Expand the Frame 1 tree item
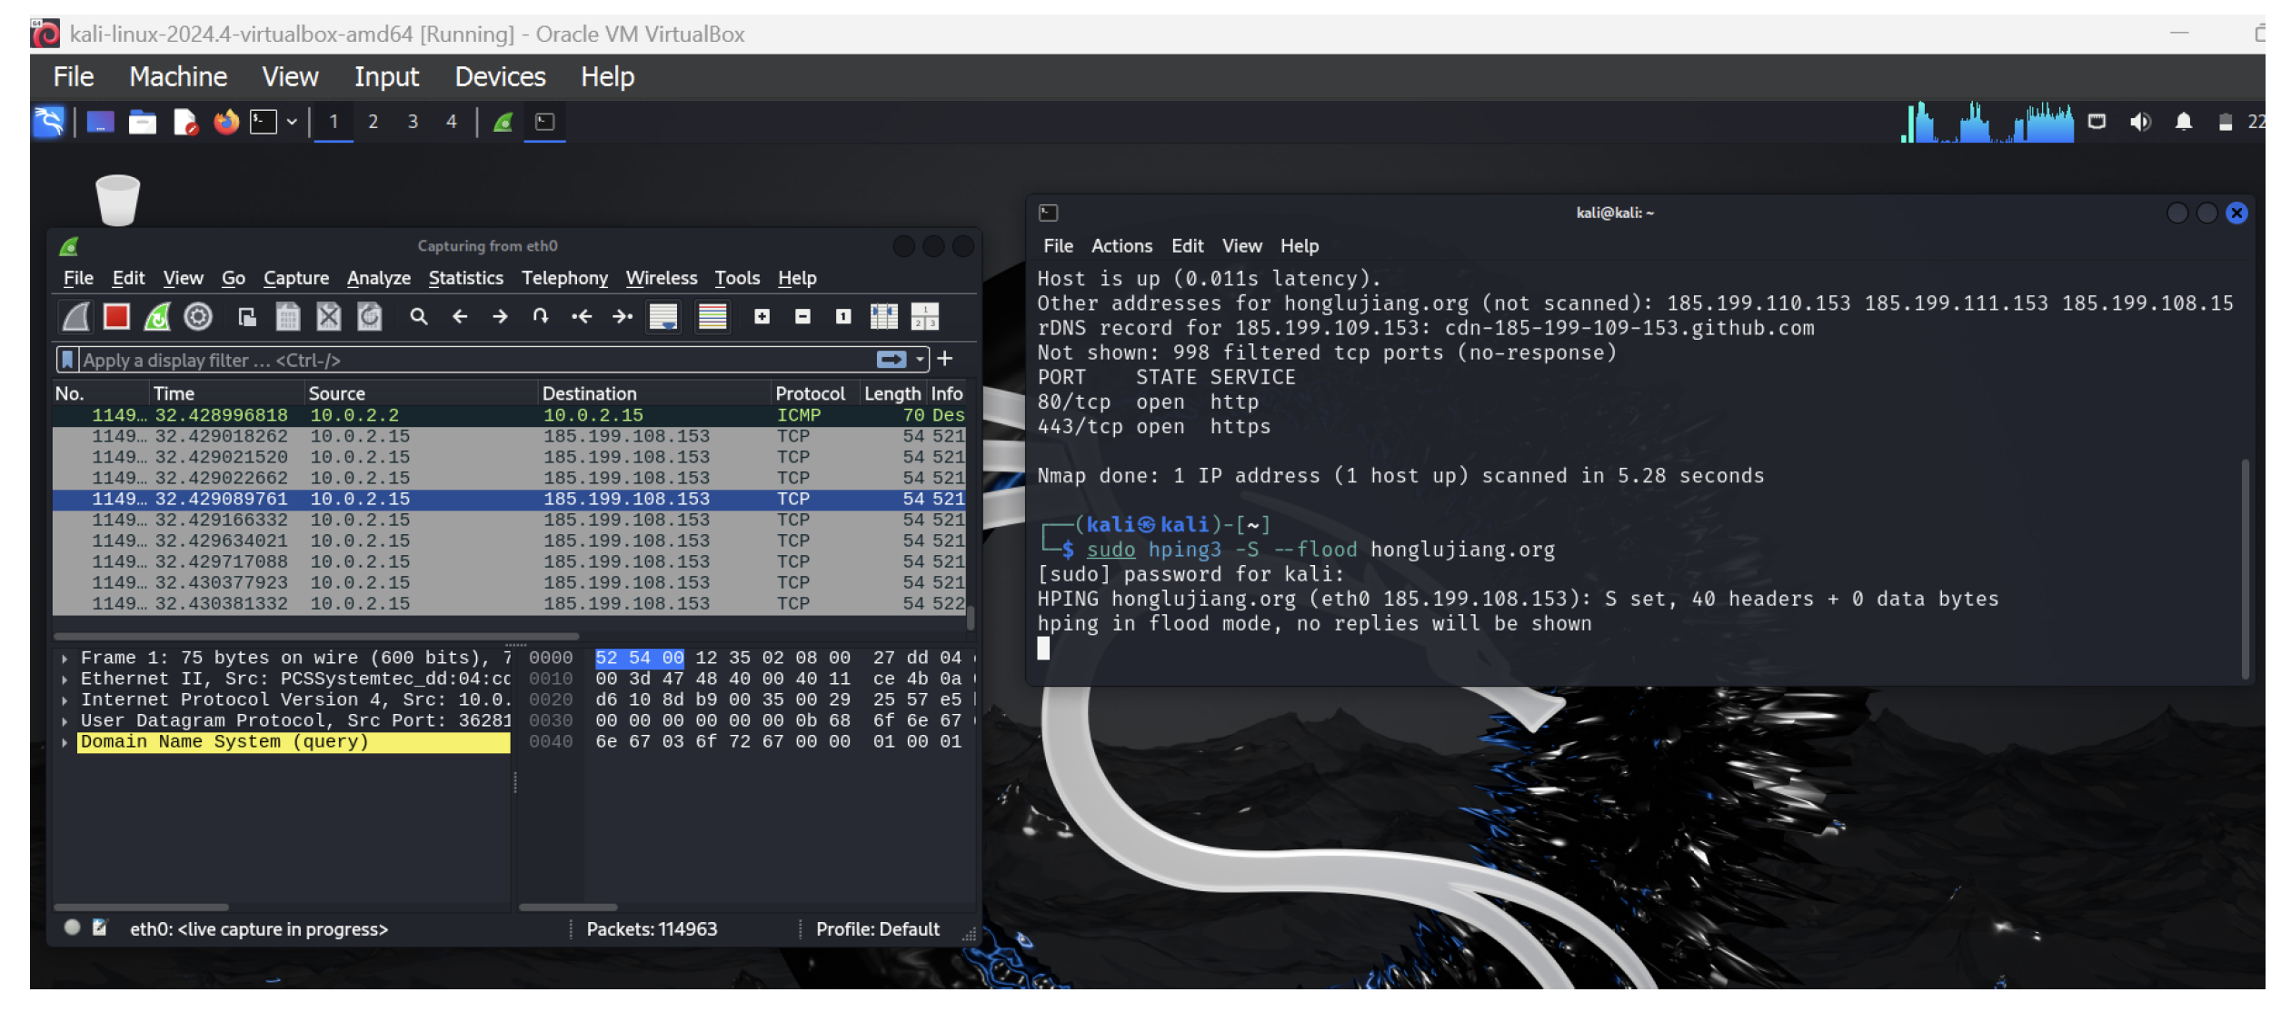2281x1012 pixels. pyautogui.click(x=65, y=659)
